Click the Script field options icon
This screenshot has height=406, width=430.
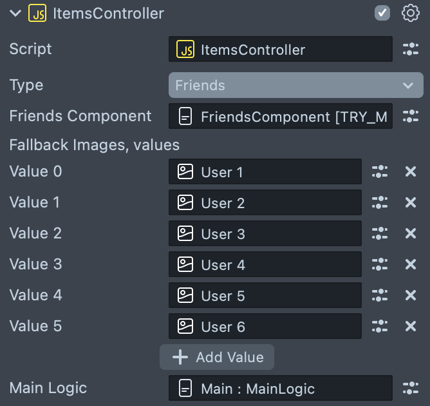pos(410,49)
